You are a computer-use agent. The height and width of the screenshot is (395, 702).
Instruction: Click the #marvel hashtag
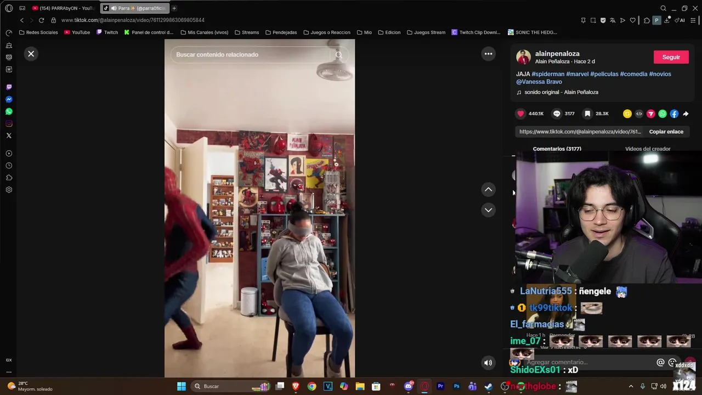577,74
